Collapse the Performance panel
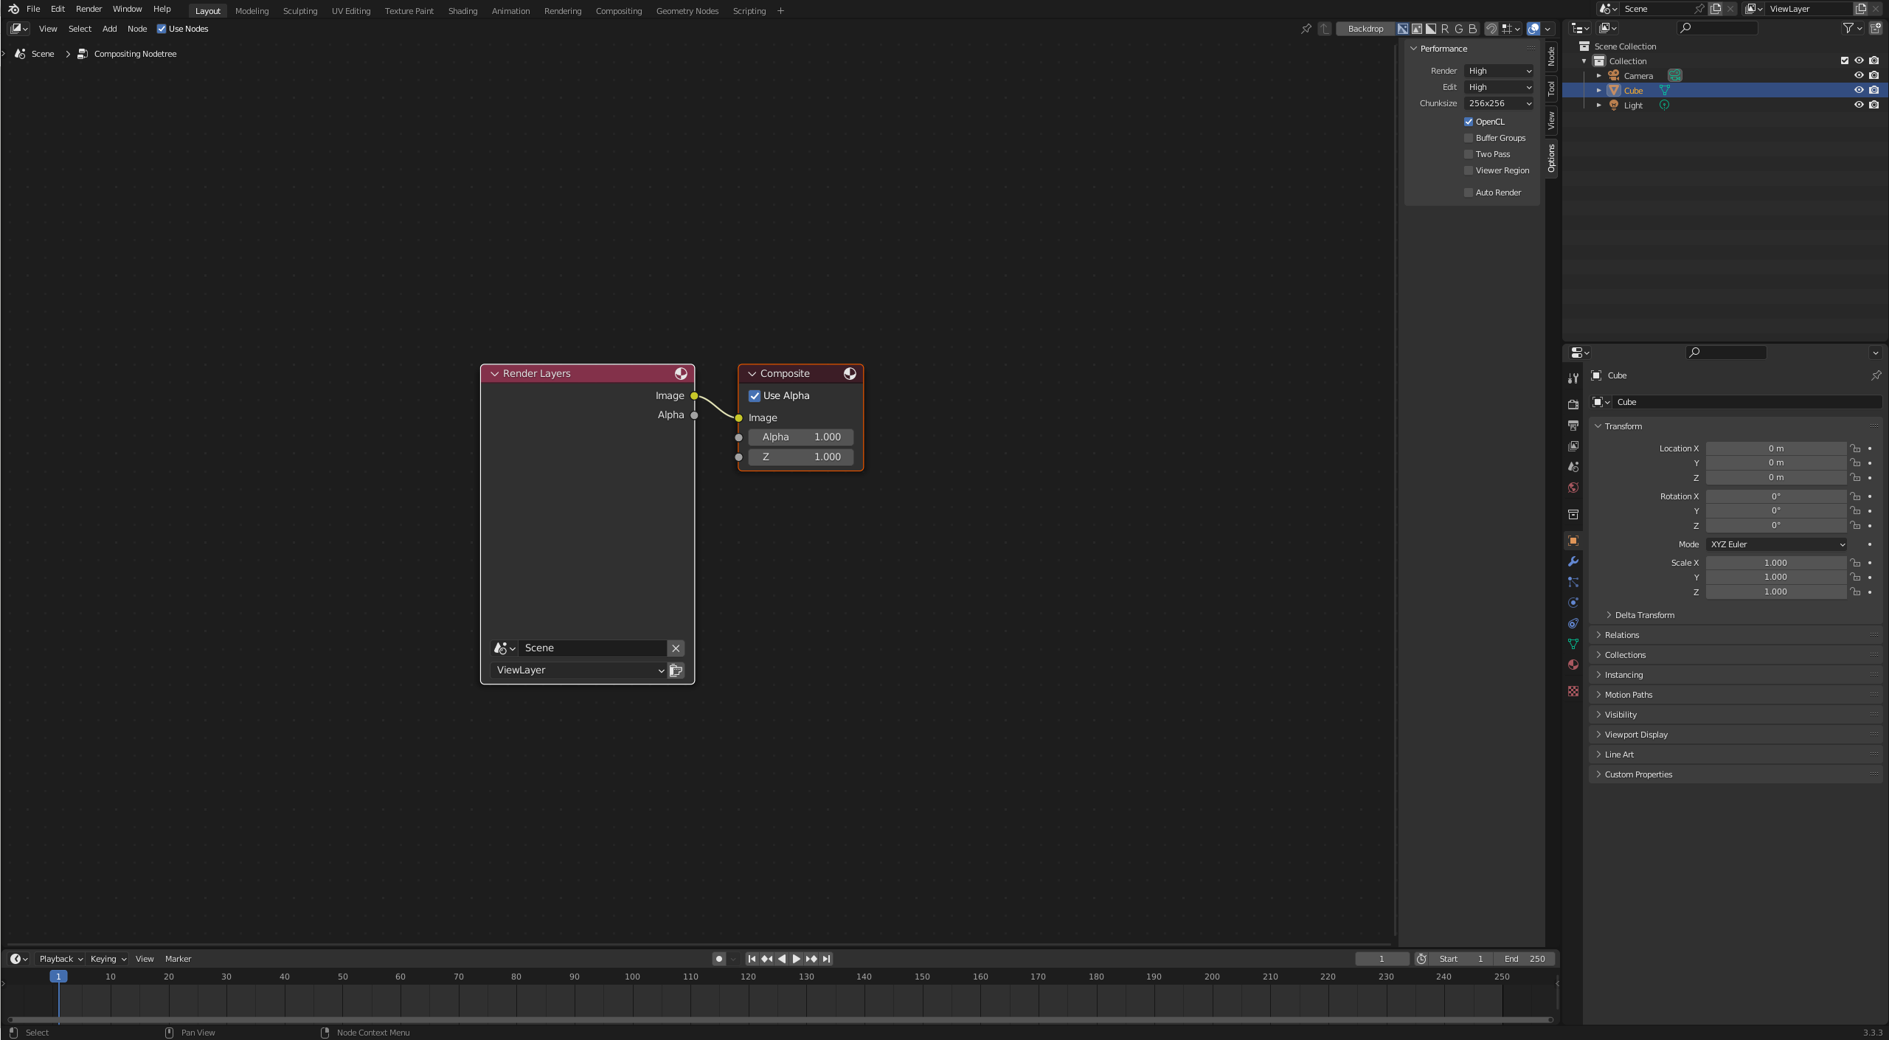 (1413, 49)
